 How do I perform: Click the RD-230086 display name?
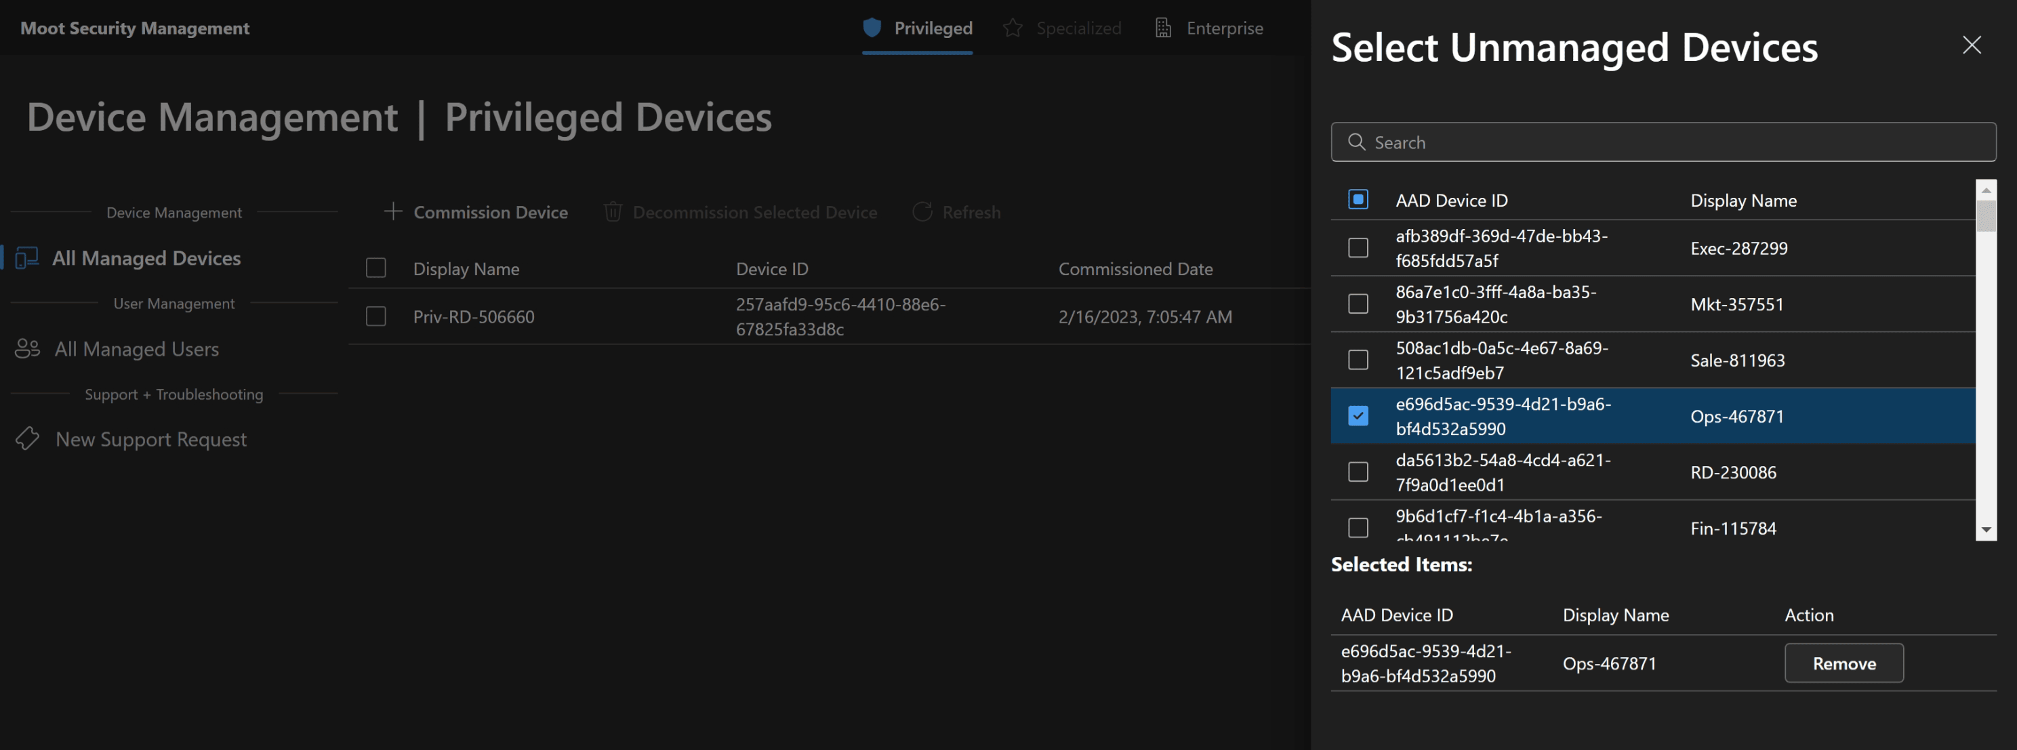pyautogui.click(x=1733, y=472)
